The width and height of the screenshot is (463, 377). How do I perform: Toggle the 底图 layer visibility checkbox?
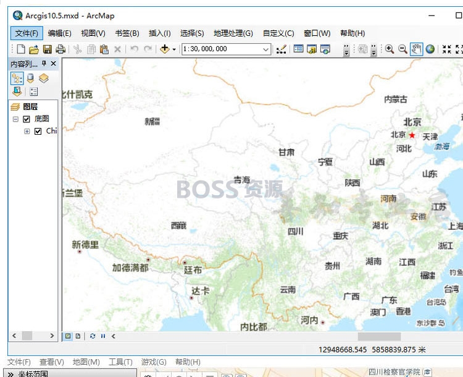(x=27, y=119)
